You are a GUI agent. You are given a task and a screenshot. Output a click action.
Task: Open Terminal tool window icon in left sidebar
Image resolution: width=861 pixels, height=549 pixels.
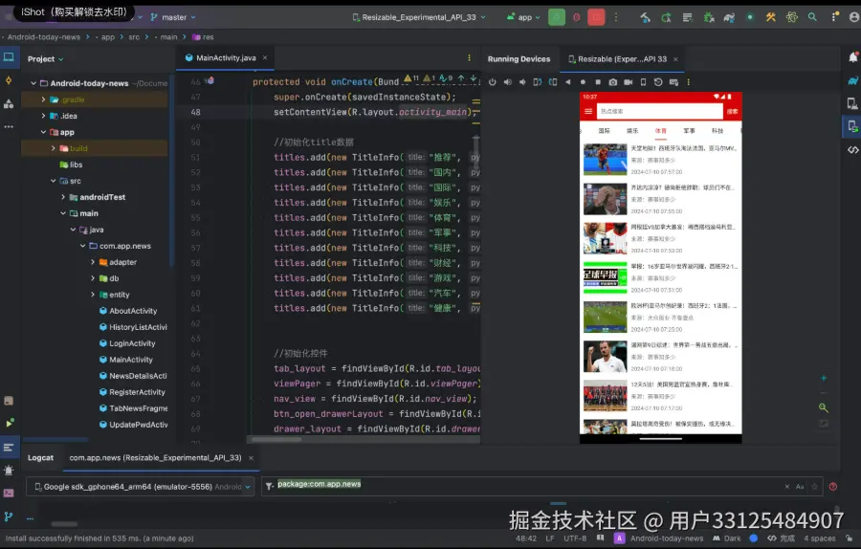coord(9,493)
